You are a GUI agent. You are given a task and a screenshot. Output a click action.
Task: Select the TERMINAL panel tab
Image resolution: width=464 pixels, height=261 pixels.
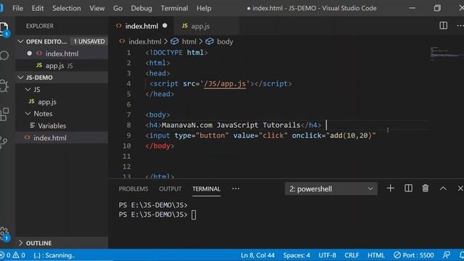(x=206, y=188)
